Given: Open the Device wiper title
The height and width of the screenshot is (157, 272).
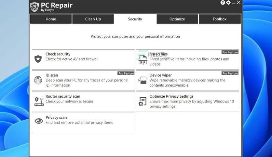Looking at the screenshot, I should click(161, 75).
